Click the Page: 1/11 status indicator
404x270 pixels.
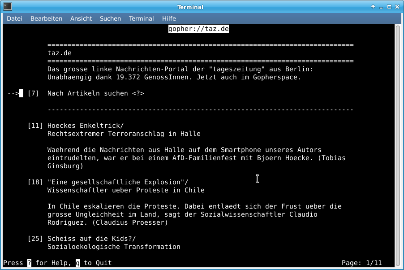click(x=362, y=263)
